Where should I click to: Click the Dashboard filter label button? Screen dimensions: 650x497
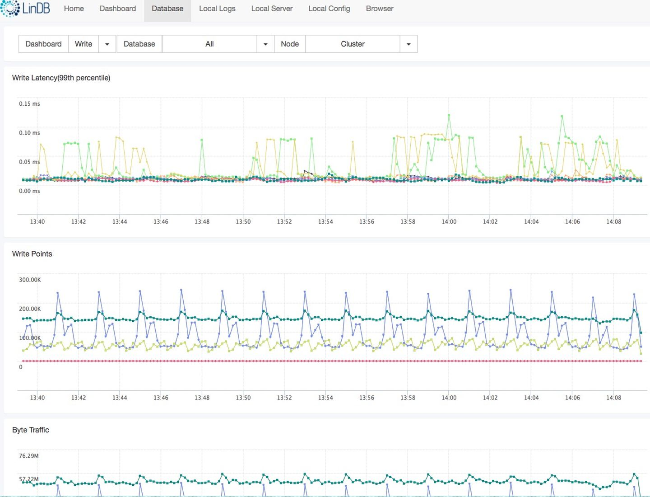point(43,44)
